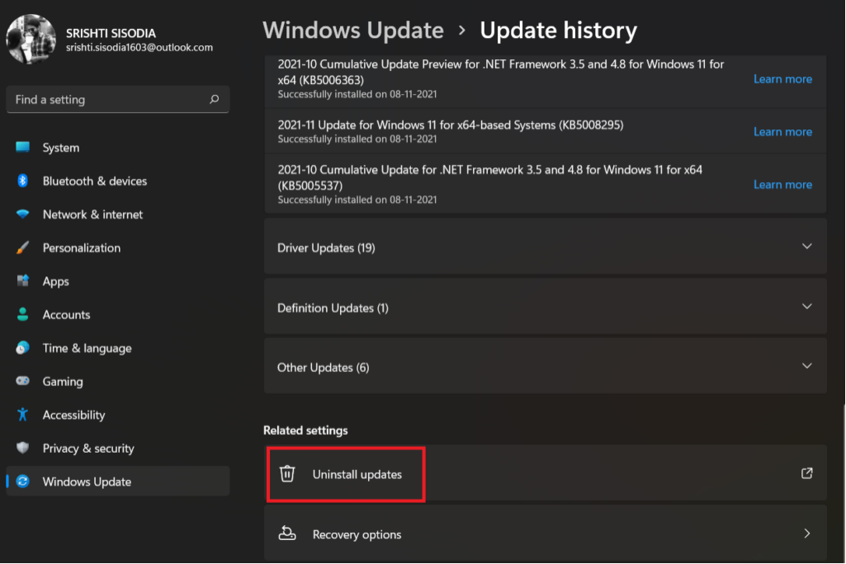Open Bluetooth & devices via its Bluetooth icon

click(x=22, y=181)
